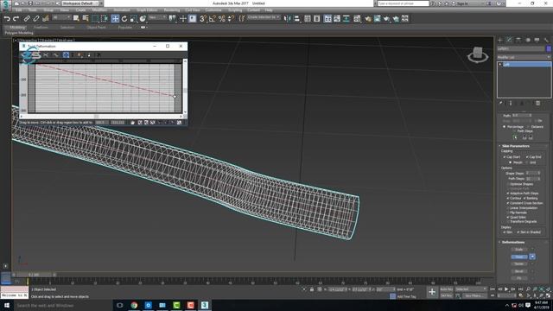Switch to the Object Paint ribbon tab
The height and width of the screenshot is (311, 553).
pyautogui.click(x=96, y=27)
